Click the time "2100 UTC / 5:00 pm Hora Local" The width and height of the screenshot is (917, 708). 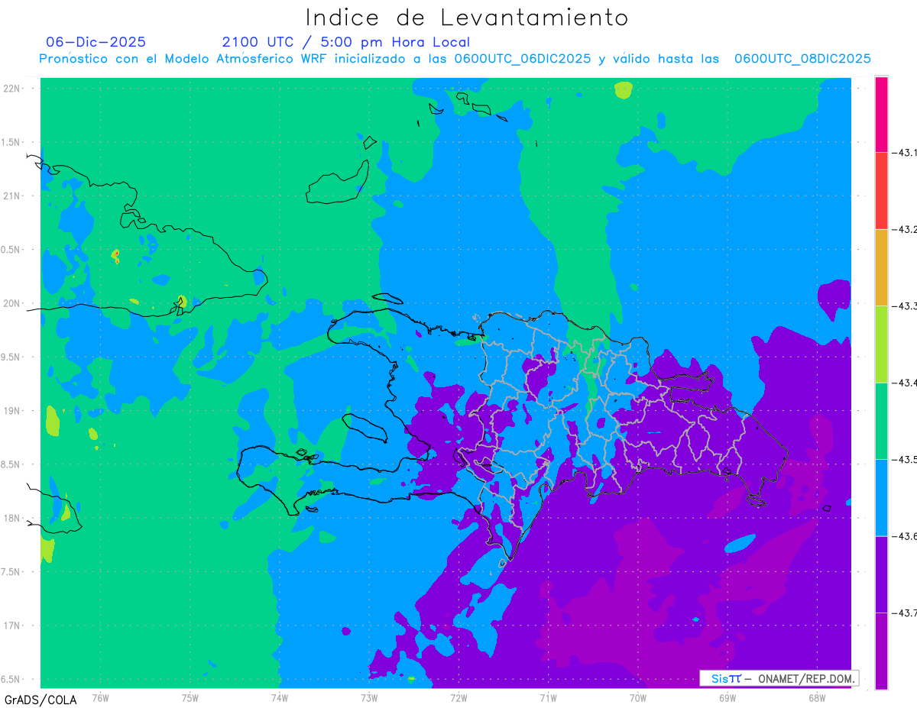pos(345,42)
